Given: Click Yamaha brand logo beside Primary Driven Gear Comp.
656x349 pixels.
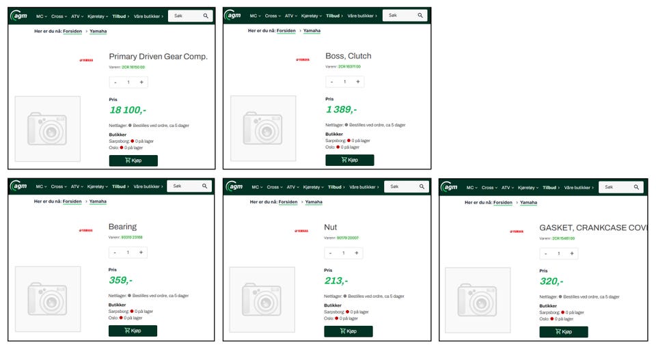Looking at the screenshot, I should click(x=86, y=60).
